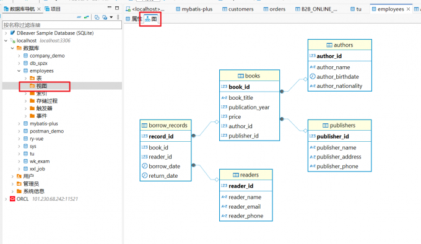Click the link with editor arrows icon
421x244 pixels.
coord(86,17)
